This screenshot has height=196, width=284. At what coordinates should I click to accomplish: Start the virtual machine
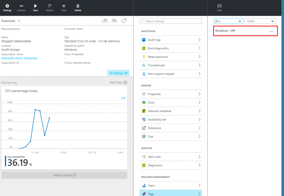35,8
